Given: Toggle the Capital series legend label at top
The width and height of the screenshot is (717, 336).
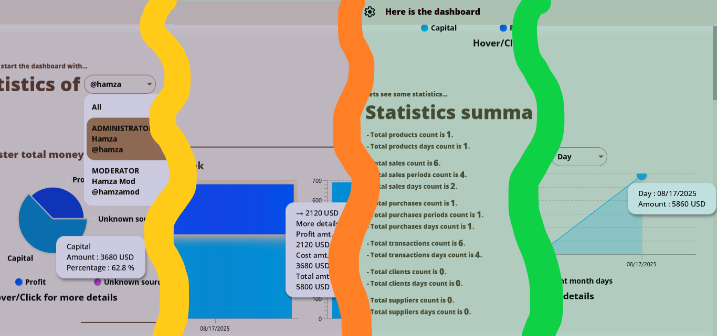Looking at the screenshot, I should (444, 28).
